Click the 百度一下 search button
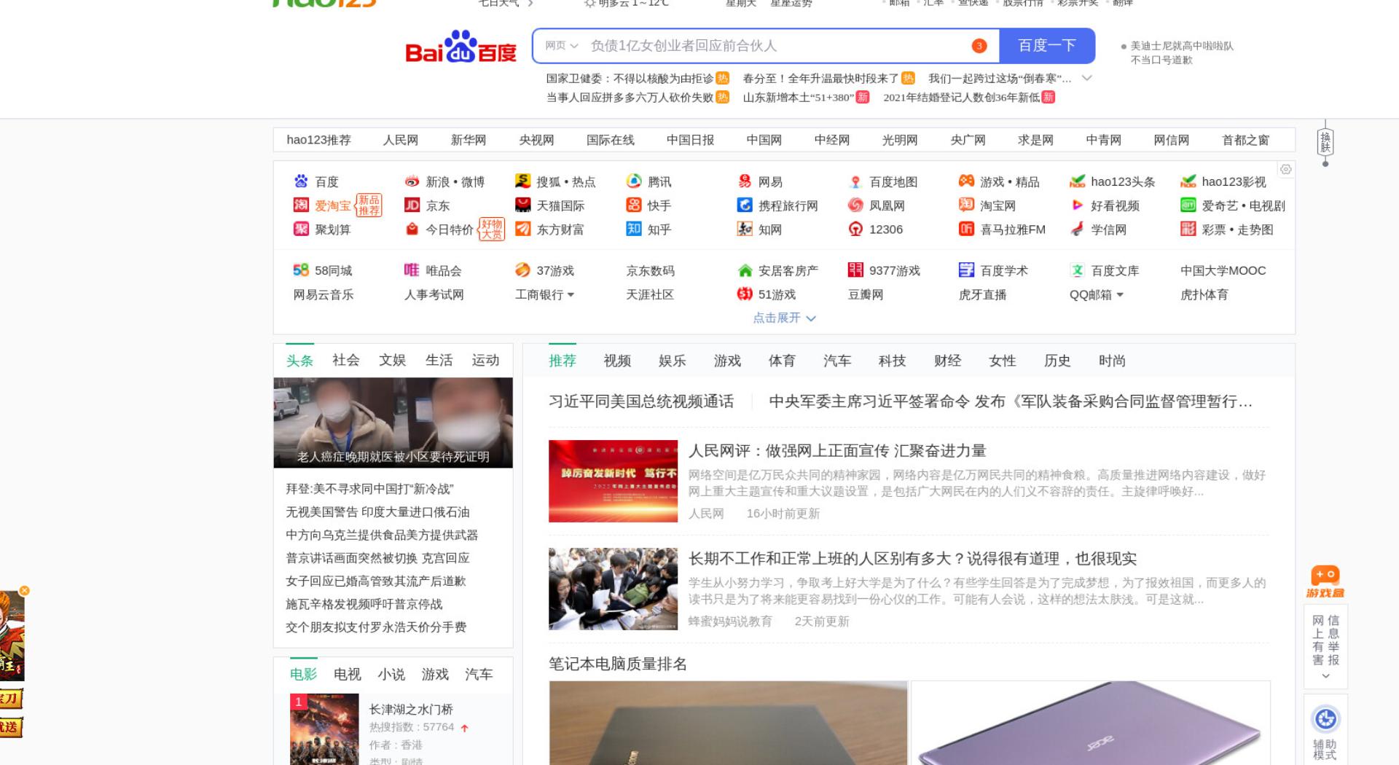1399x765 pixels. tap(1047, 46)
